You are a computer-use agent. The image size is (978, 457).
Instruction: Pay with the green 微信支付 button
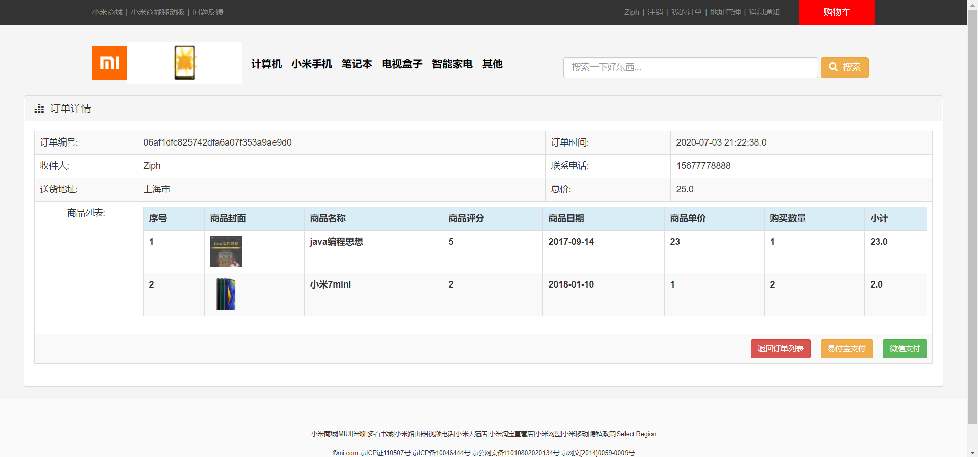[905, 349]
